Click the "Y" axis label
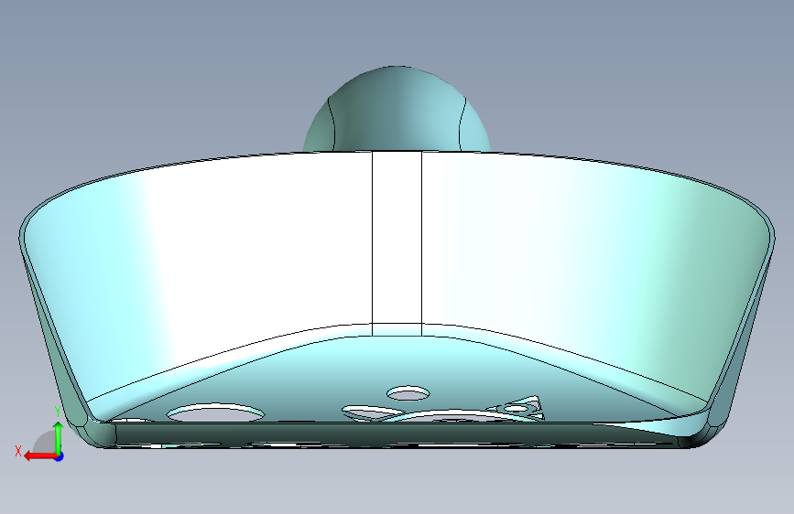The width and height of the screenshot is (794, 514). 58,412
